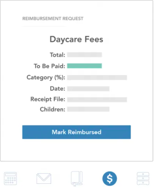This screenshot has height=188, width=154.
Task: Click the Total label
Action: tap(57, 55)
